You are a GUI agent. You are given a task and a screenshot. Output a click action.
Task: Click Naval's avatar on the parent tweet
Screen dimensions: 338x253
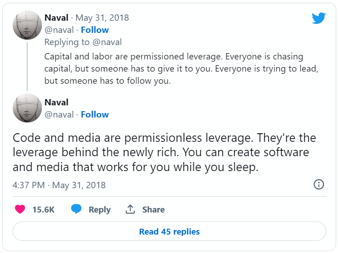(27, 24)
